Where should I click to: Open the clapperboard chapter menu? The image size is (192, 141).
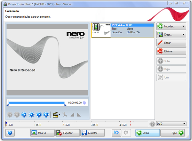click(x=56, y=115)
